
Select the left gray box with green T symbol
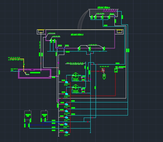click(28, 115)
